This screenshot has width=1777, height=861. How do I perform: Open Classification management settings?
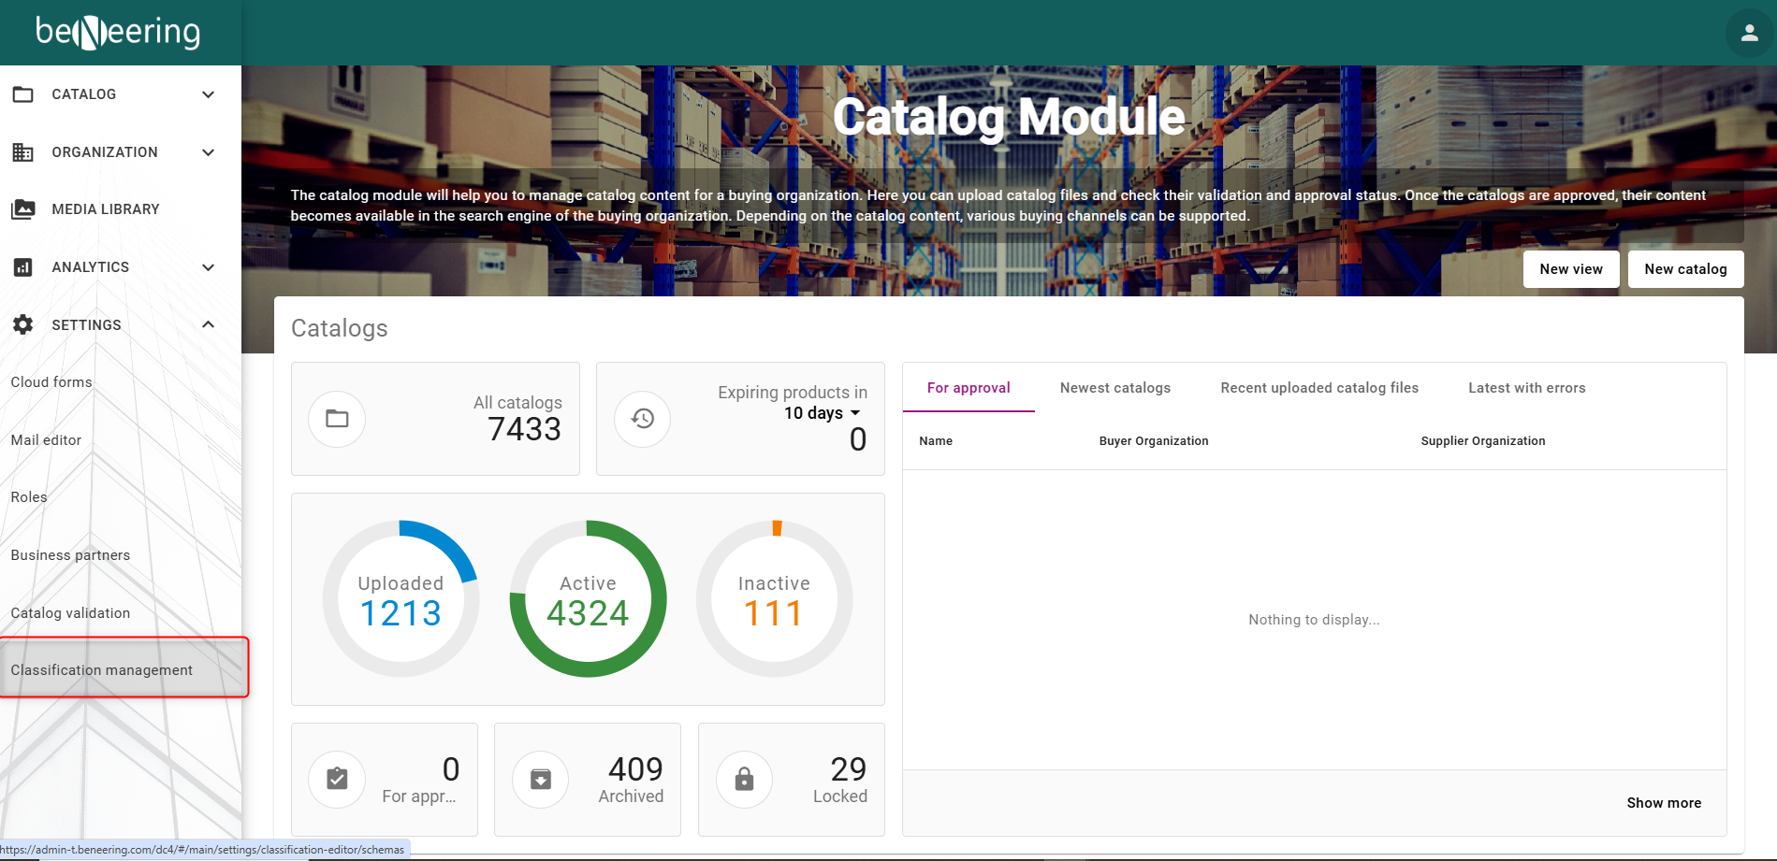[102, 670]
